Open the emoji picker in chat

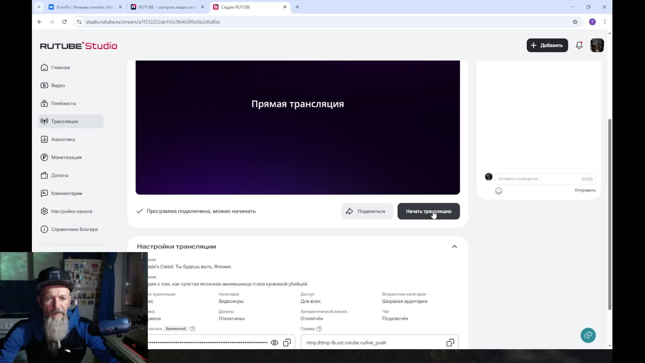pyautogui.click(x=499, y=191)
